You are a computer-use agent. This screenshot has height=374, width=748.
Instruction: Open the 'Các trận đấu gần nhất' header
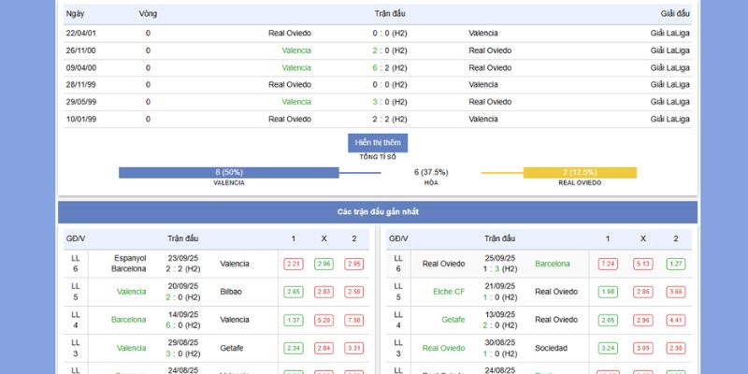(378, 212)
